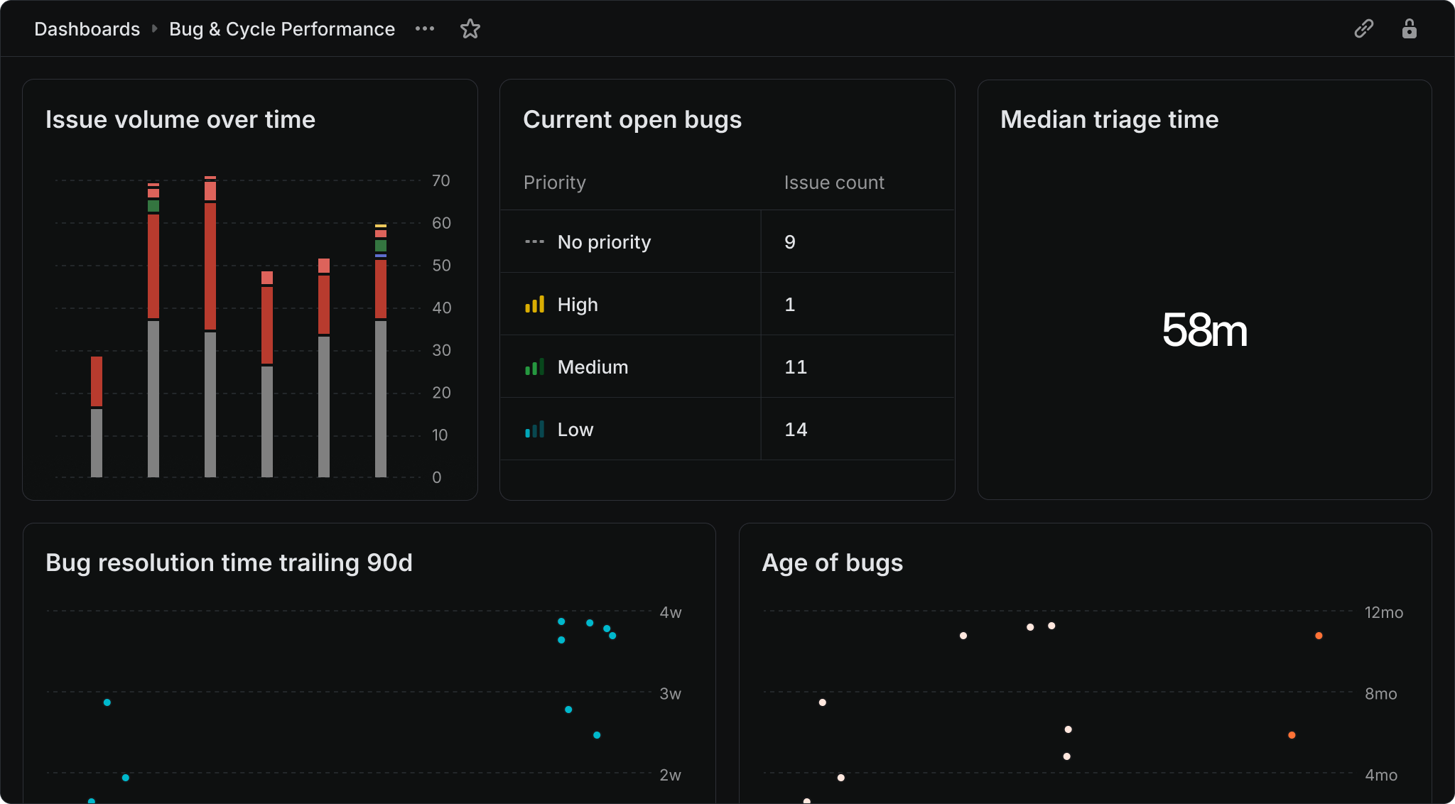Click the Medium priority bar icon
The image size is (1455, 804).
click(x=534, y=367)
